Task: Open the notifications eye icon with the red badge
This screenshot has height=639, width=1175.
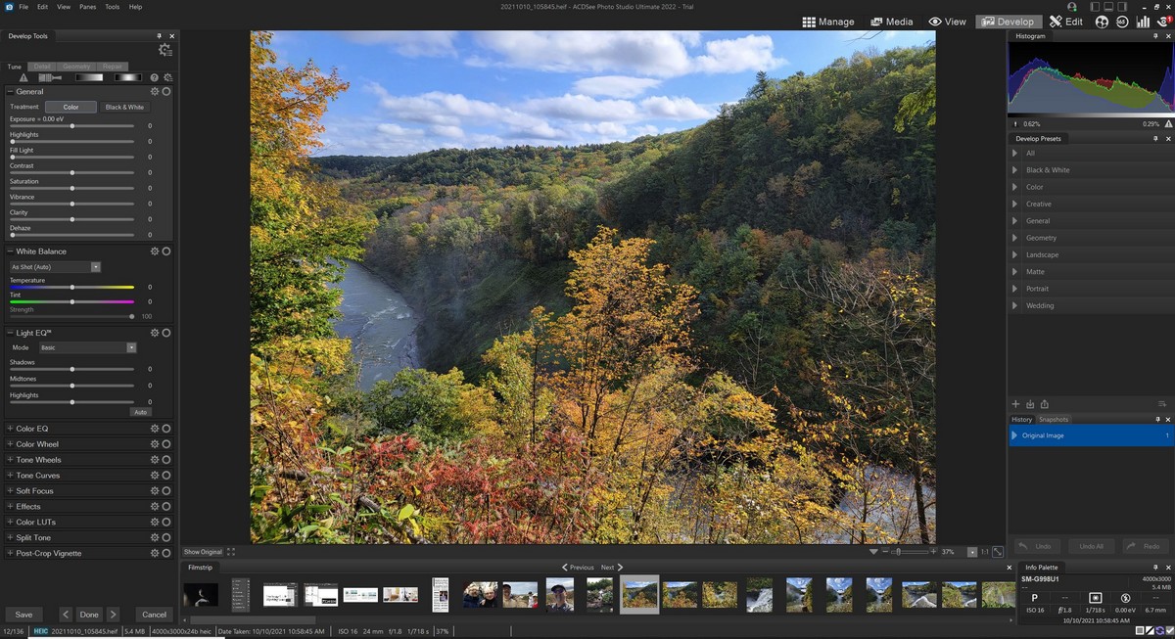Action: tap(1163, 22)
